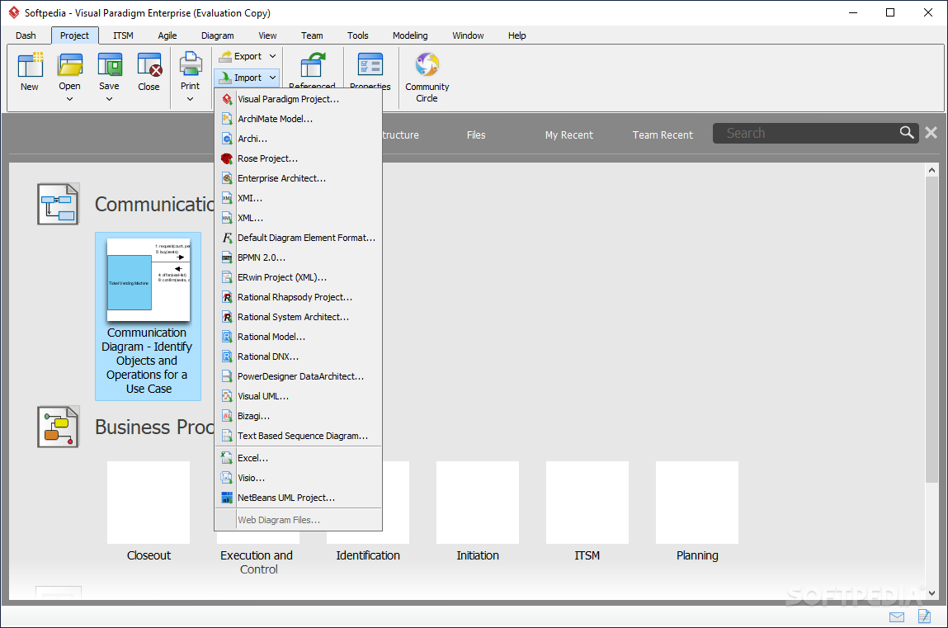Select Rose Project import entry
The width and height of the screenshot is (948, 628).
point(298,159)
